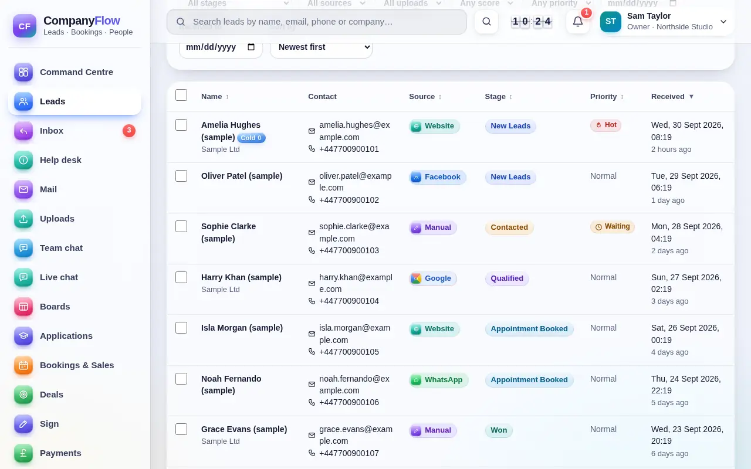The height and width of the screenshot is (469, 751).
Task: Open the Boards sidebar icon
Action: click(x=23, y=307)
